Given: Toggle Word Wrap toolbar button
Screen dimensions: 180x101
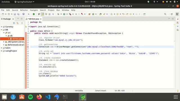Looking at the screenshot, I should click(46, 14).
